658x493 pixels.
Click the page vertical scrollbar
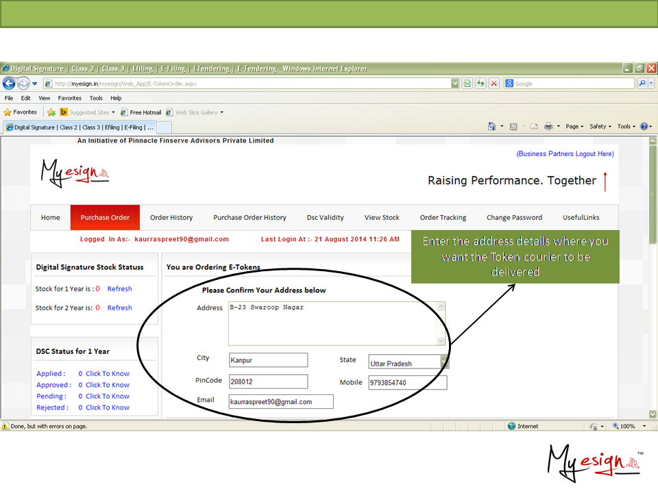coord(653,274)
